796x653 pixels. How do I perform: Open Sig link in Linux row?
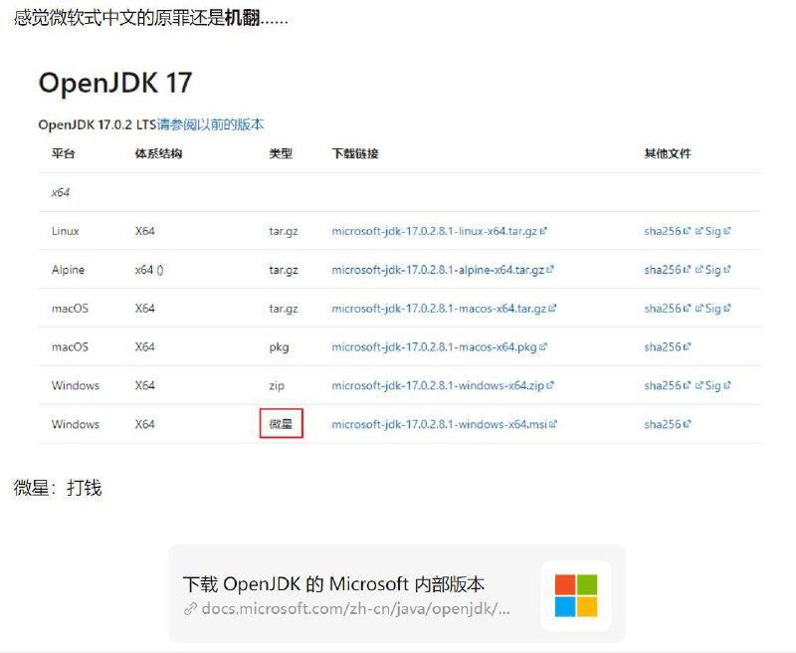(712, 231)
